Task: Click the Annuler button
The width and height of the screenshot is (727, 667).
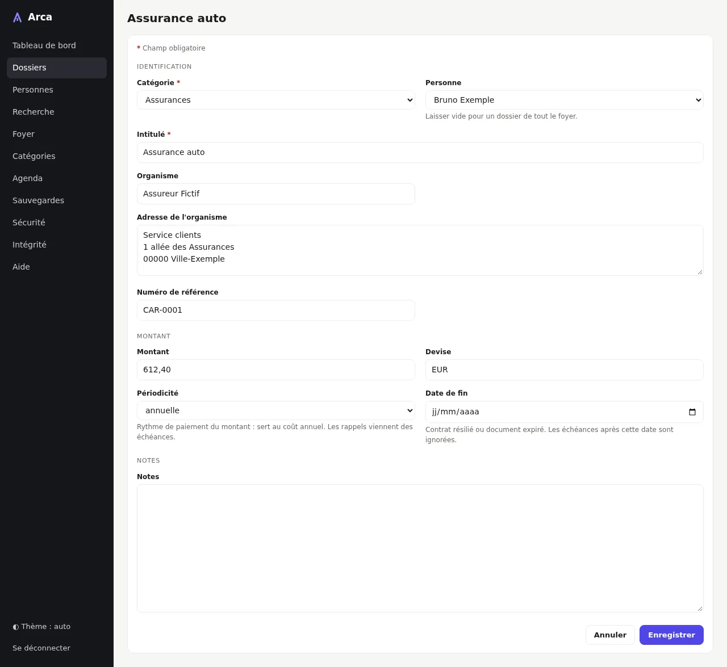Action: coord(610,635)
